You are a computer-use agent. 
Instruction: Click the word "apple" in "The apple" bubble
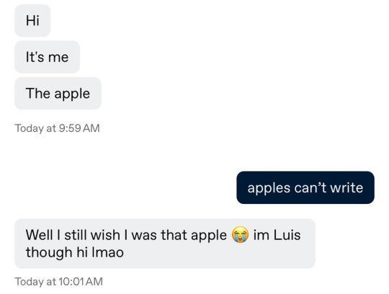tap(72, 94)
